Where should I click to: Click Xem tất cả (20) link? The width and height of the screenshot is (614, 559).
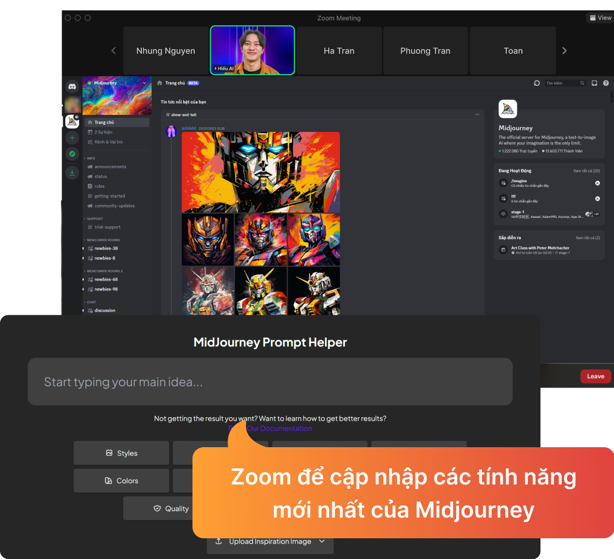[587, 171]
